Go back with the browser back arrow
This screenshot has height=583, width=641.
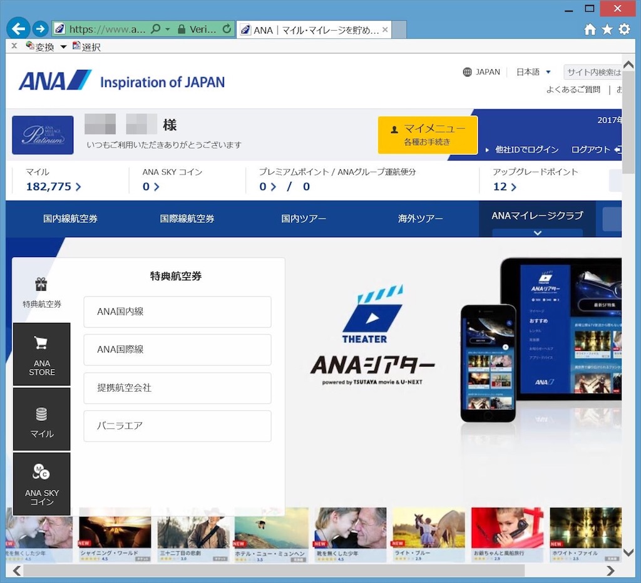point(18,29)
